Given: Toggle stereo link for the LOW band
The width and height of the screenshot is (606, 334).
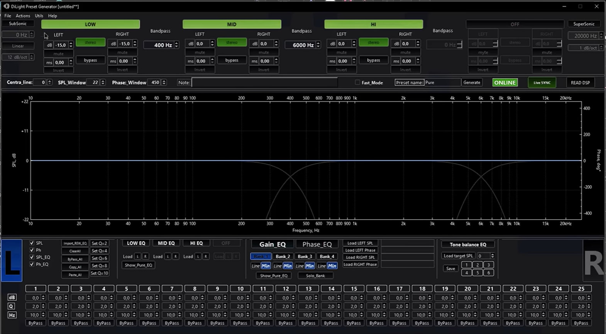Looking at the screenshot, I should pos(90,42).
